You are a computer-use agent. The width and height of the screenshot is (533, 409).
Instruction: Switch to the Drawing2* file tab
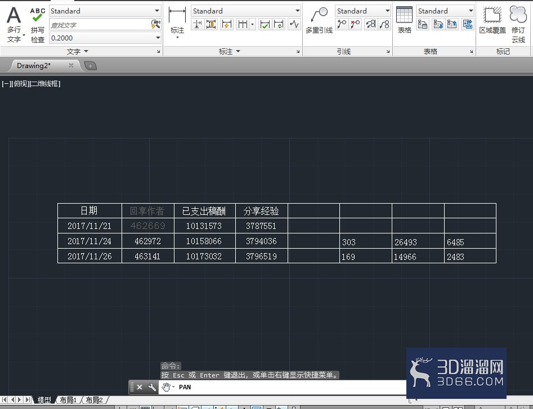(34, 66)
